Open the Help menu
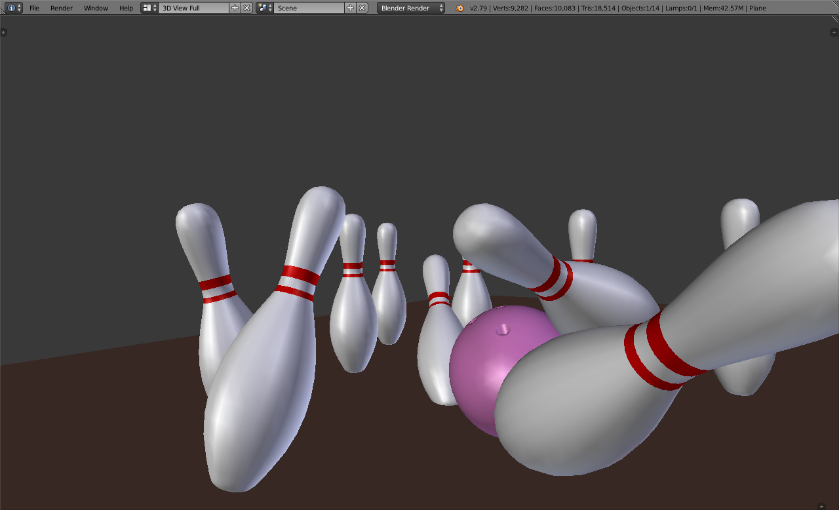Screen dimensions: 839x510 (126, 8)
